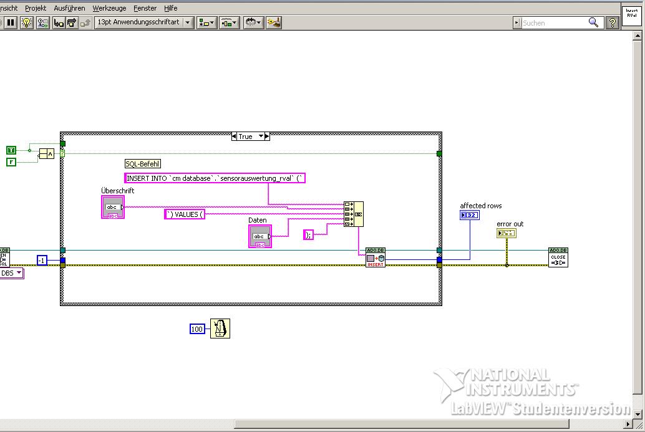Toggle highlight execution light bulb
This screenshot has height=432, width=645.
(27, 22)
